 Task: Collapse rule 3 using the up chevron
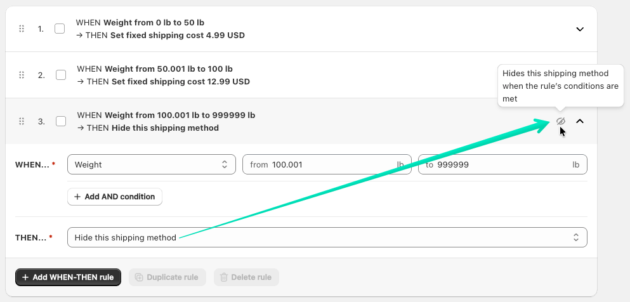point(579,121)
